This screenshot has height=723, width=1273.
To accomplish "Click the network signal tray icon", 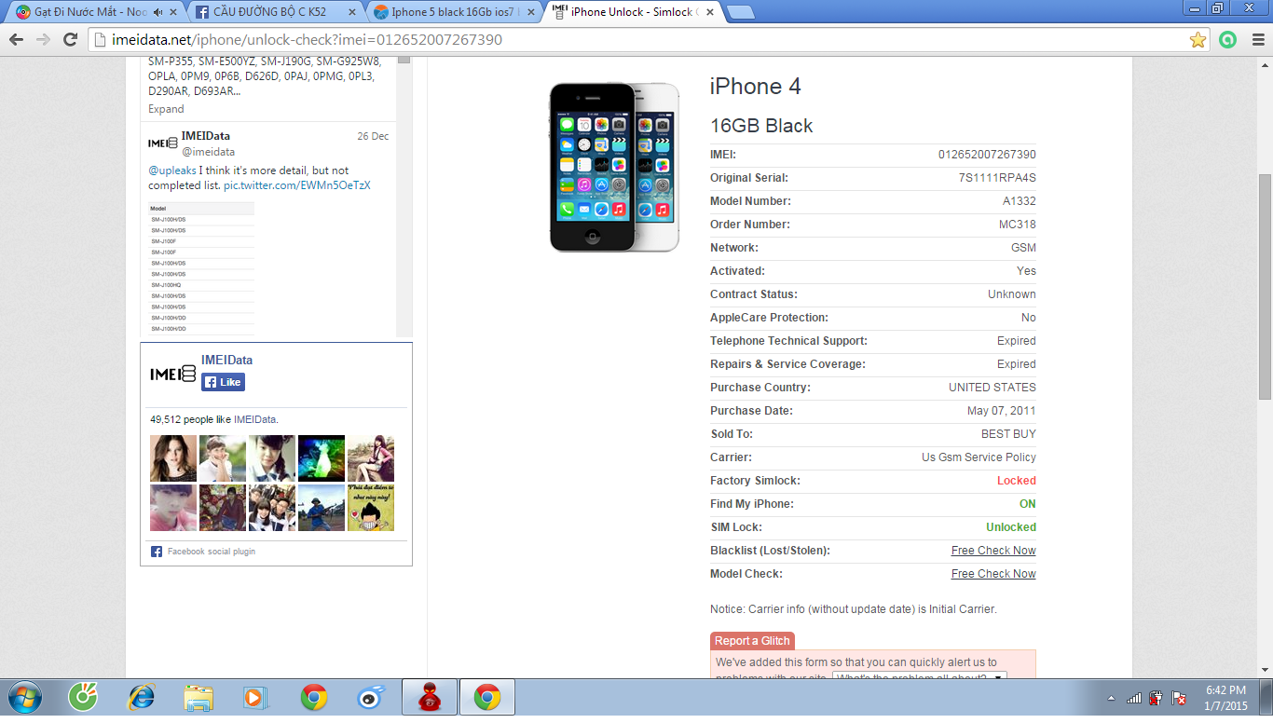I will click(x=1134, y=698).
